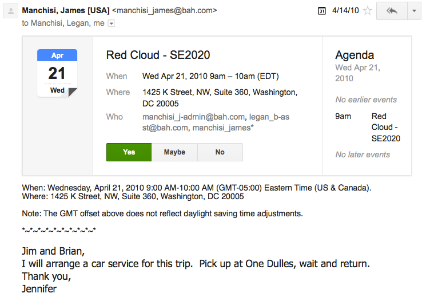This screenshot has height=301, width=434.
Task: Click the Apr 21 calendar date icon
Action: tap(57, 73)
